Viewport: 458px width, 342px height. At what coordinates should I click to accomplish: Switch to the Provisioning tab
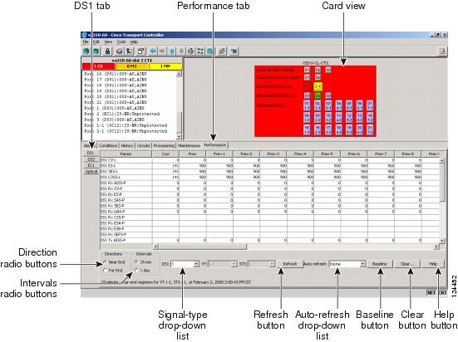tap(164, 145)
